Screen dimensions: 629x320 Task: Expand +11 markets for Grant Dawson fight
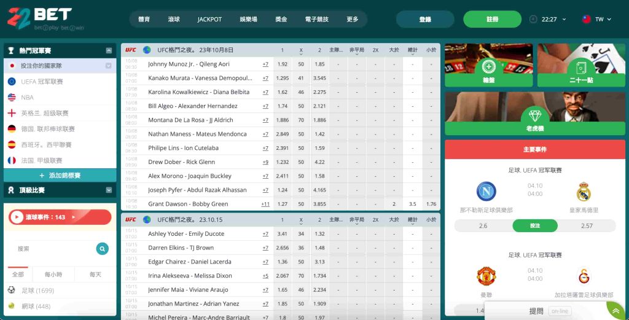(x=265, y=204)
